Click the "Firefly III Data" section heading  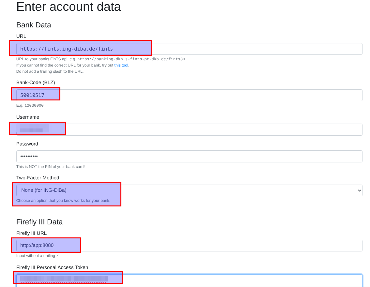pos(39,222)
